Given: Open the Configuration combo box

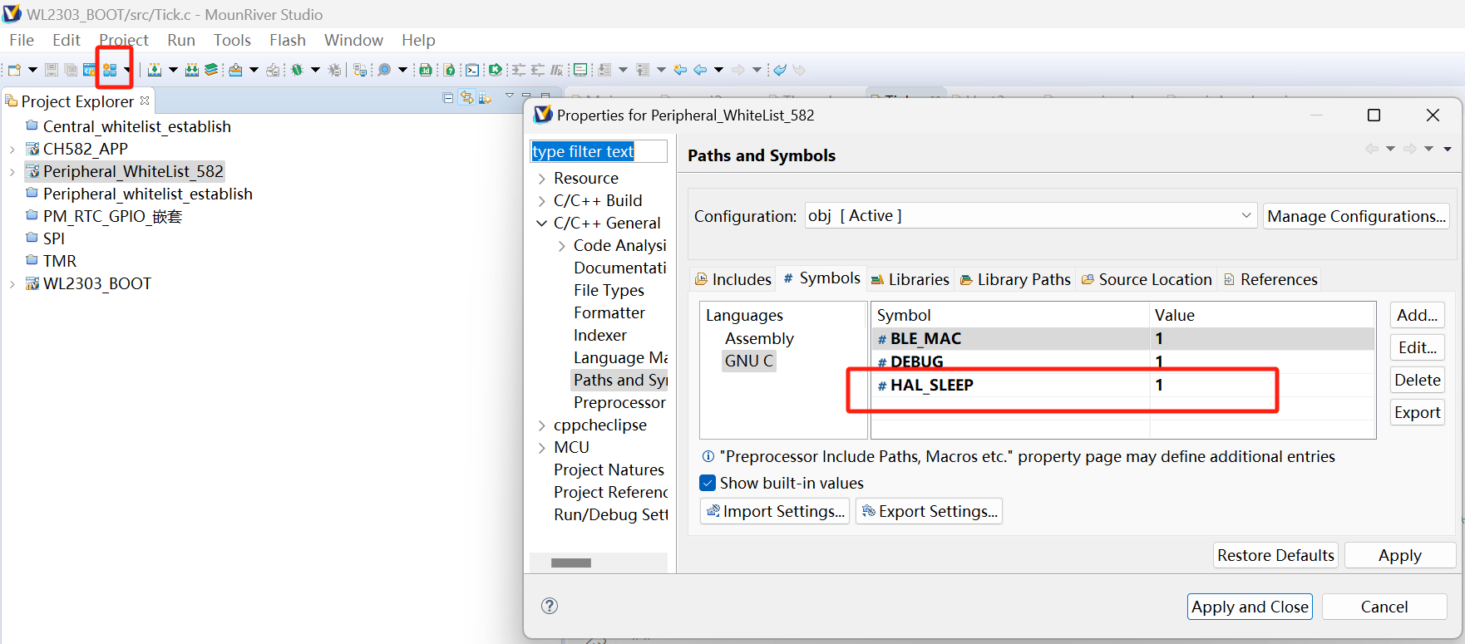Looking at the screenshot, I should click(x=1030, y=216).
